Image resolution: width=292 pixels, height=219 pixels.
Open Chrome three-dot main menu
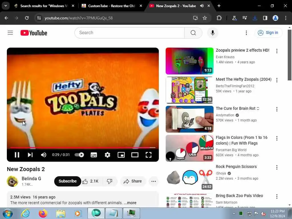(x=286, y=18)
